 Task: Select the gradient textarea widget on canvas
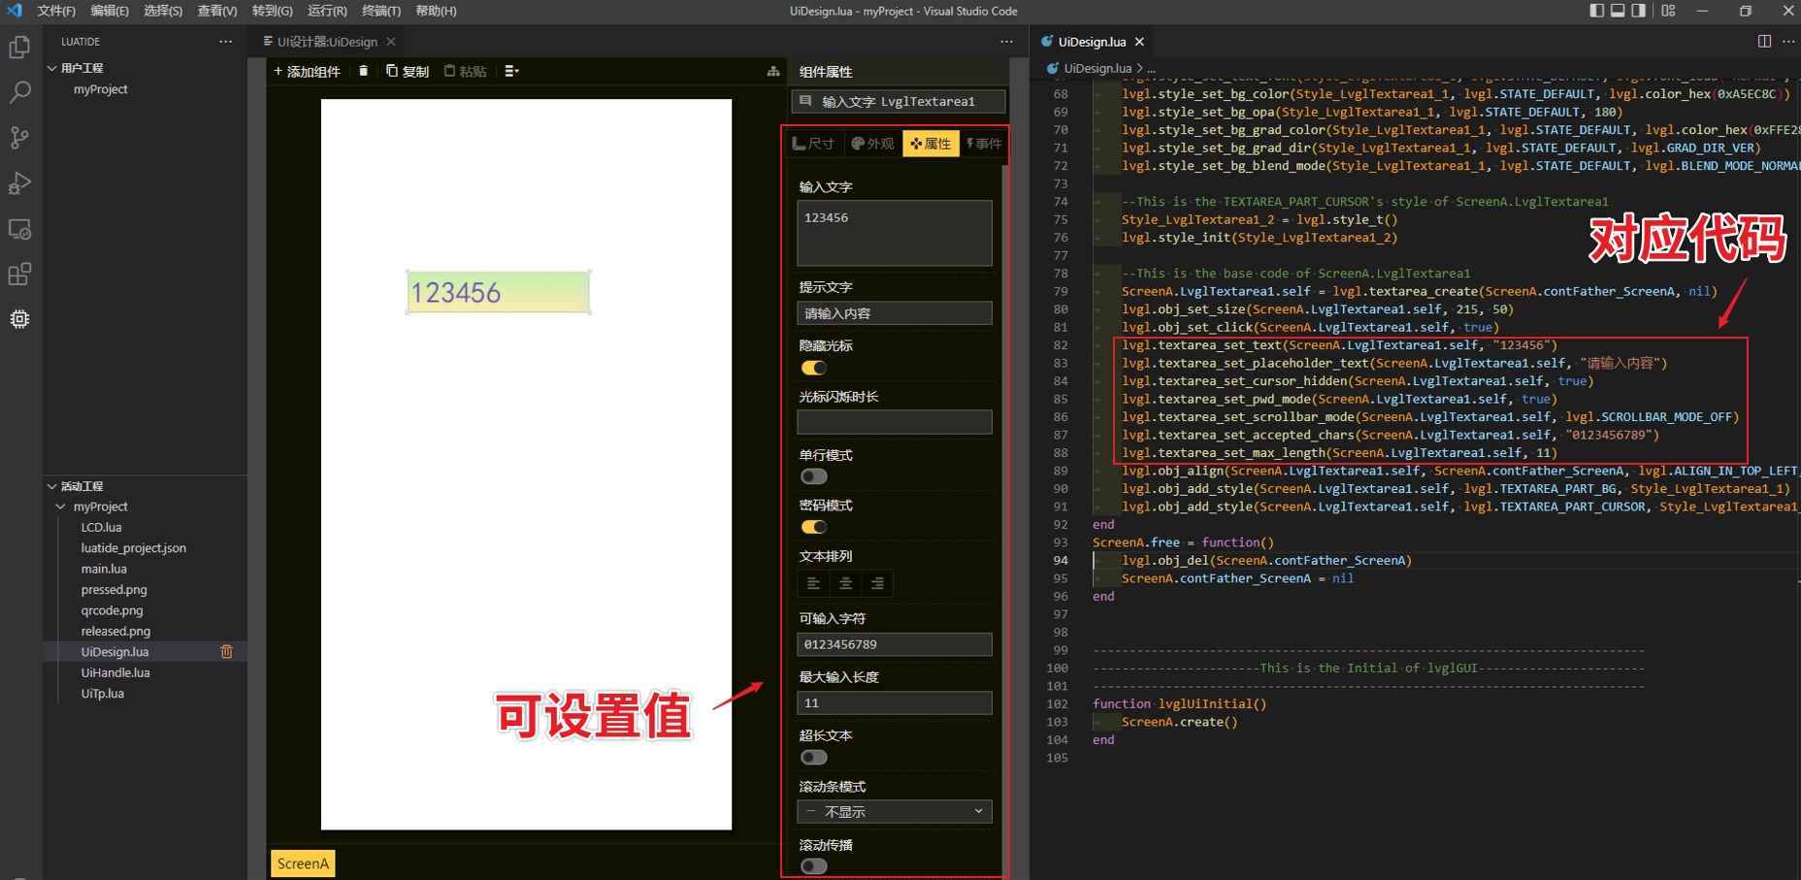click(498, 292)
